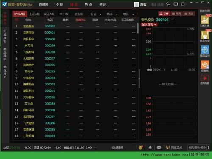Switch to 详情 detail view mode
Screen dimensions: 212x159
pyautogui.click(x=164, y=14)
